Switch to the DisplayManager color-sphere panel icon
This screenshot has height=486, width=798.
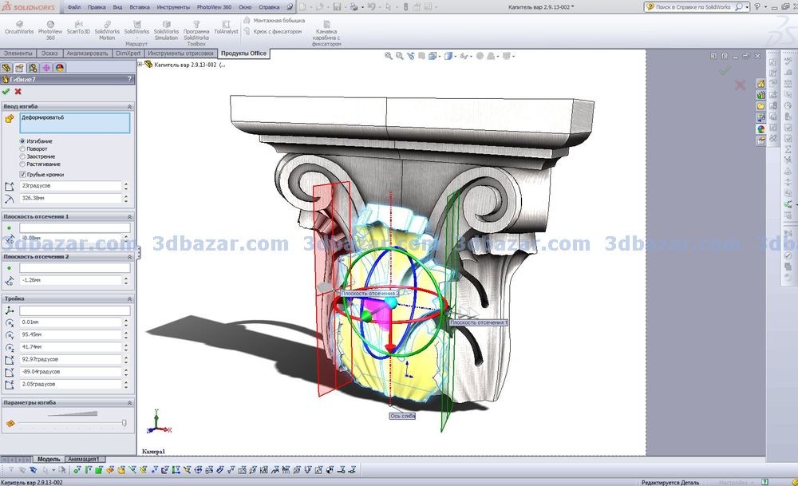pyautogui.click(x=60, y=68)
